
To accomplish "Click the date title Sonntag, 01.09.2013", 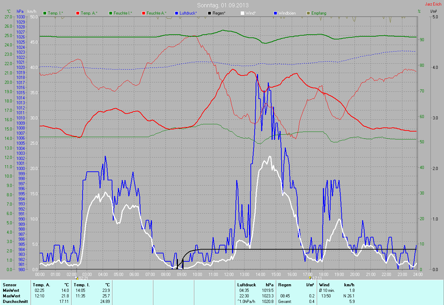I will [x=223, y=5].
